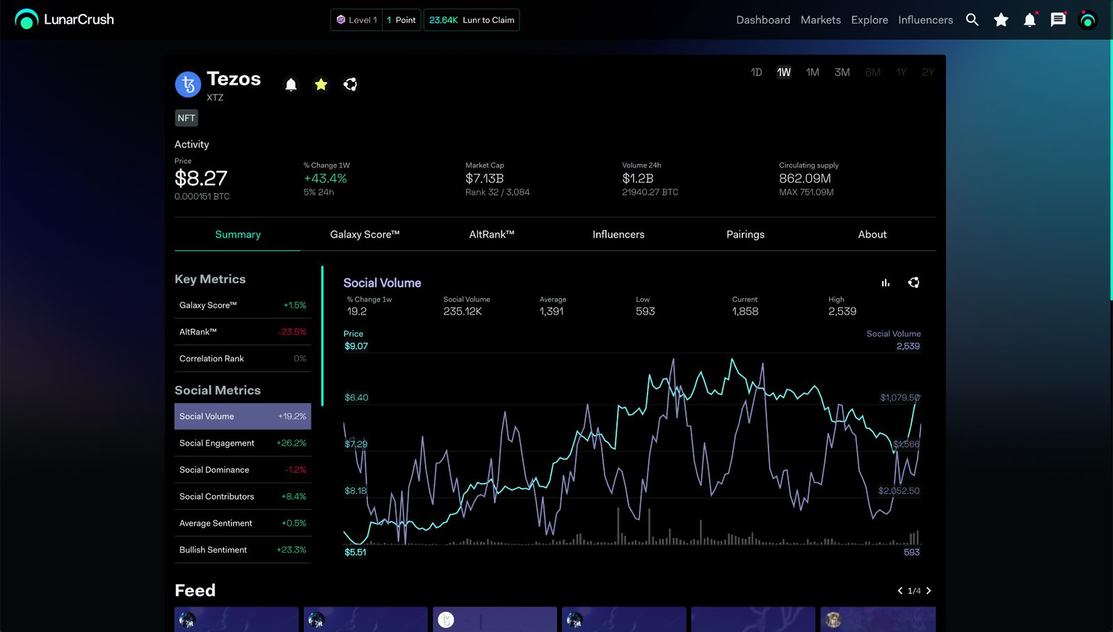Open the Summary tab
This screenshot has width=1113, height=632.
(x=238, y=234)
